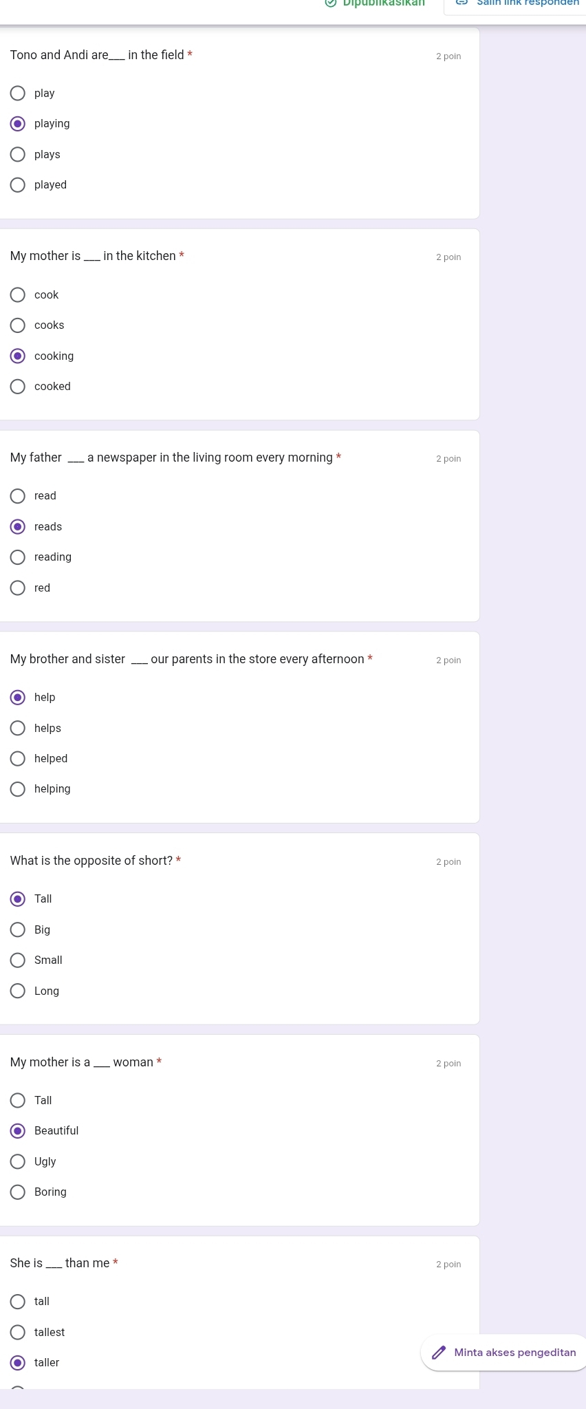Click the pencil icon for edit access
The height and width of the screenshot is (1409, 586).
[439, 1353]
